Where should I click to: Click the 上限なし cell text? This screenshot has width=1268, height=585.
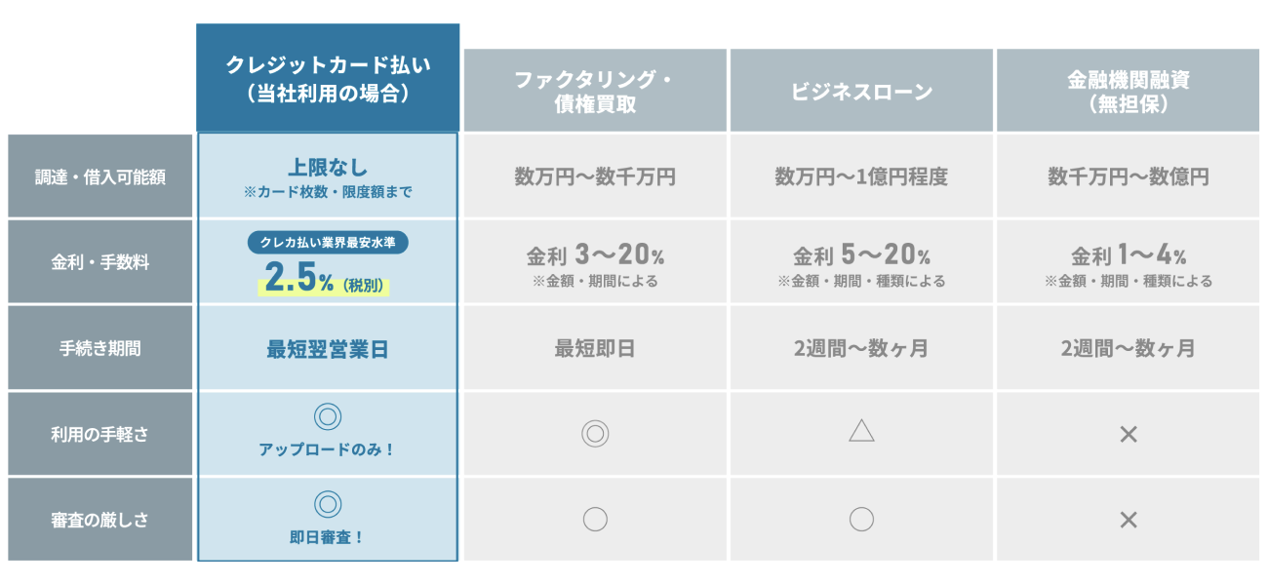point(328,169)
